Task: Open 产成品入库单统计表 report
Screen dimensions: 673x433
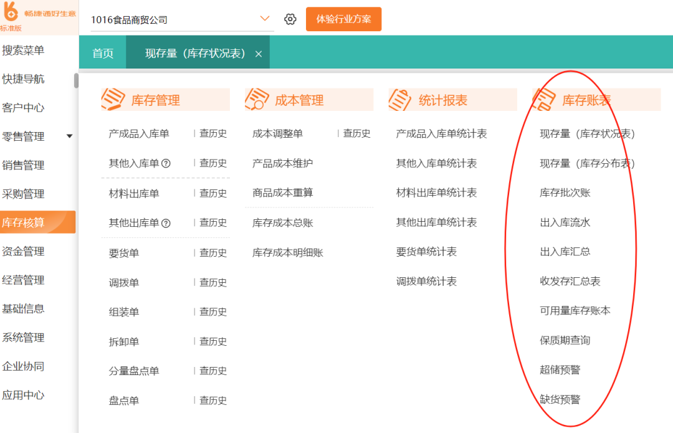Action: (x=442, y=134)
